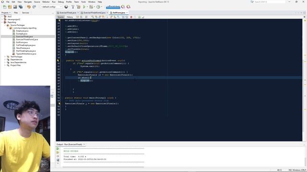Image resolution: width=307 pixels, height=172 pixels.
Task: Select the Source view button
Action: [x=60, y=17]
